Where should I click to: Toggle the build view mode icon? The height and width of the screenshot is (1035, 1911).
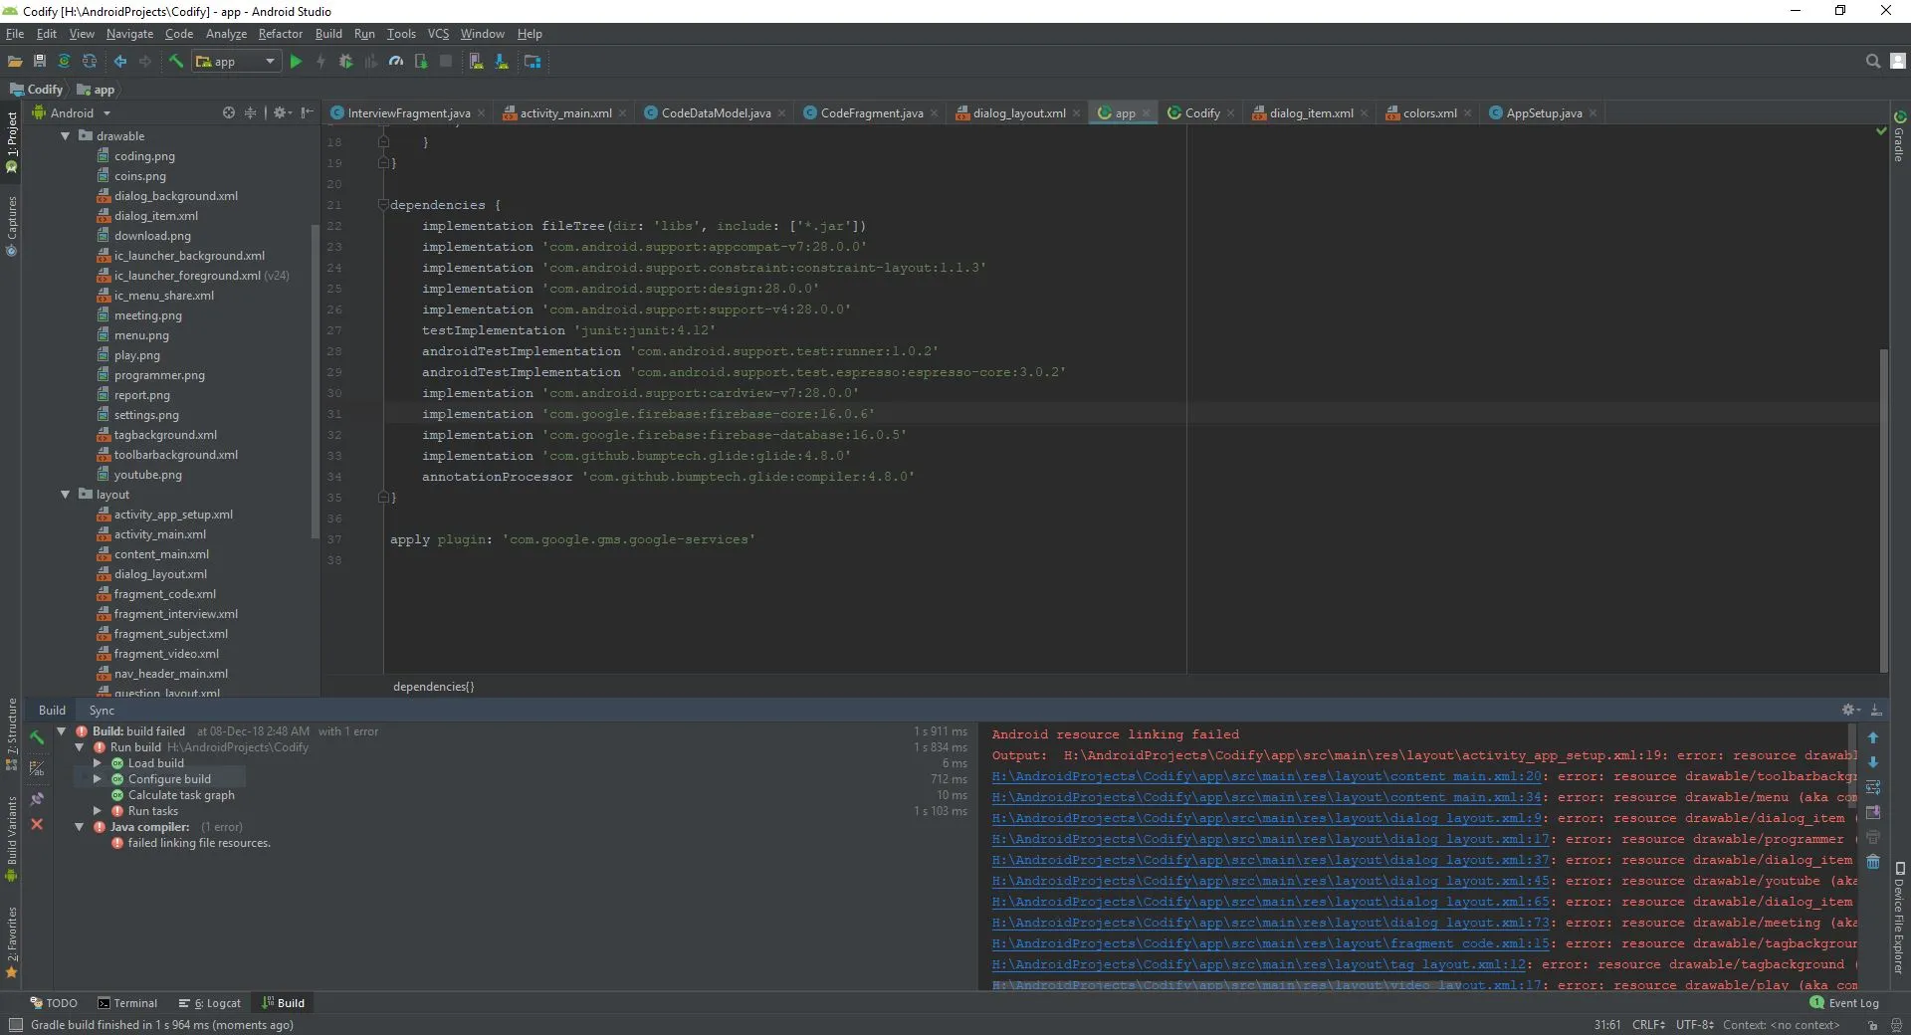37,768
